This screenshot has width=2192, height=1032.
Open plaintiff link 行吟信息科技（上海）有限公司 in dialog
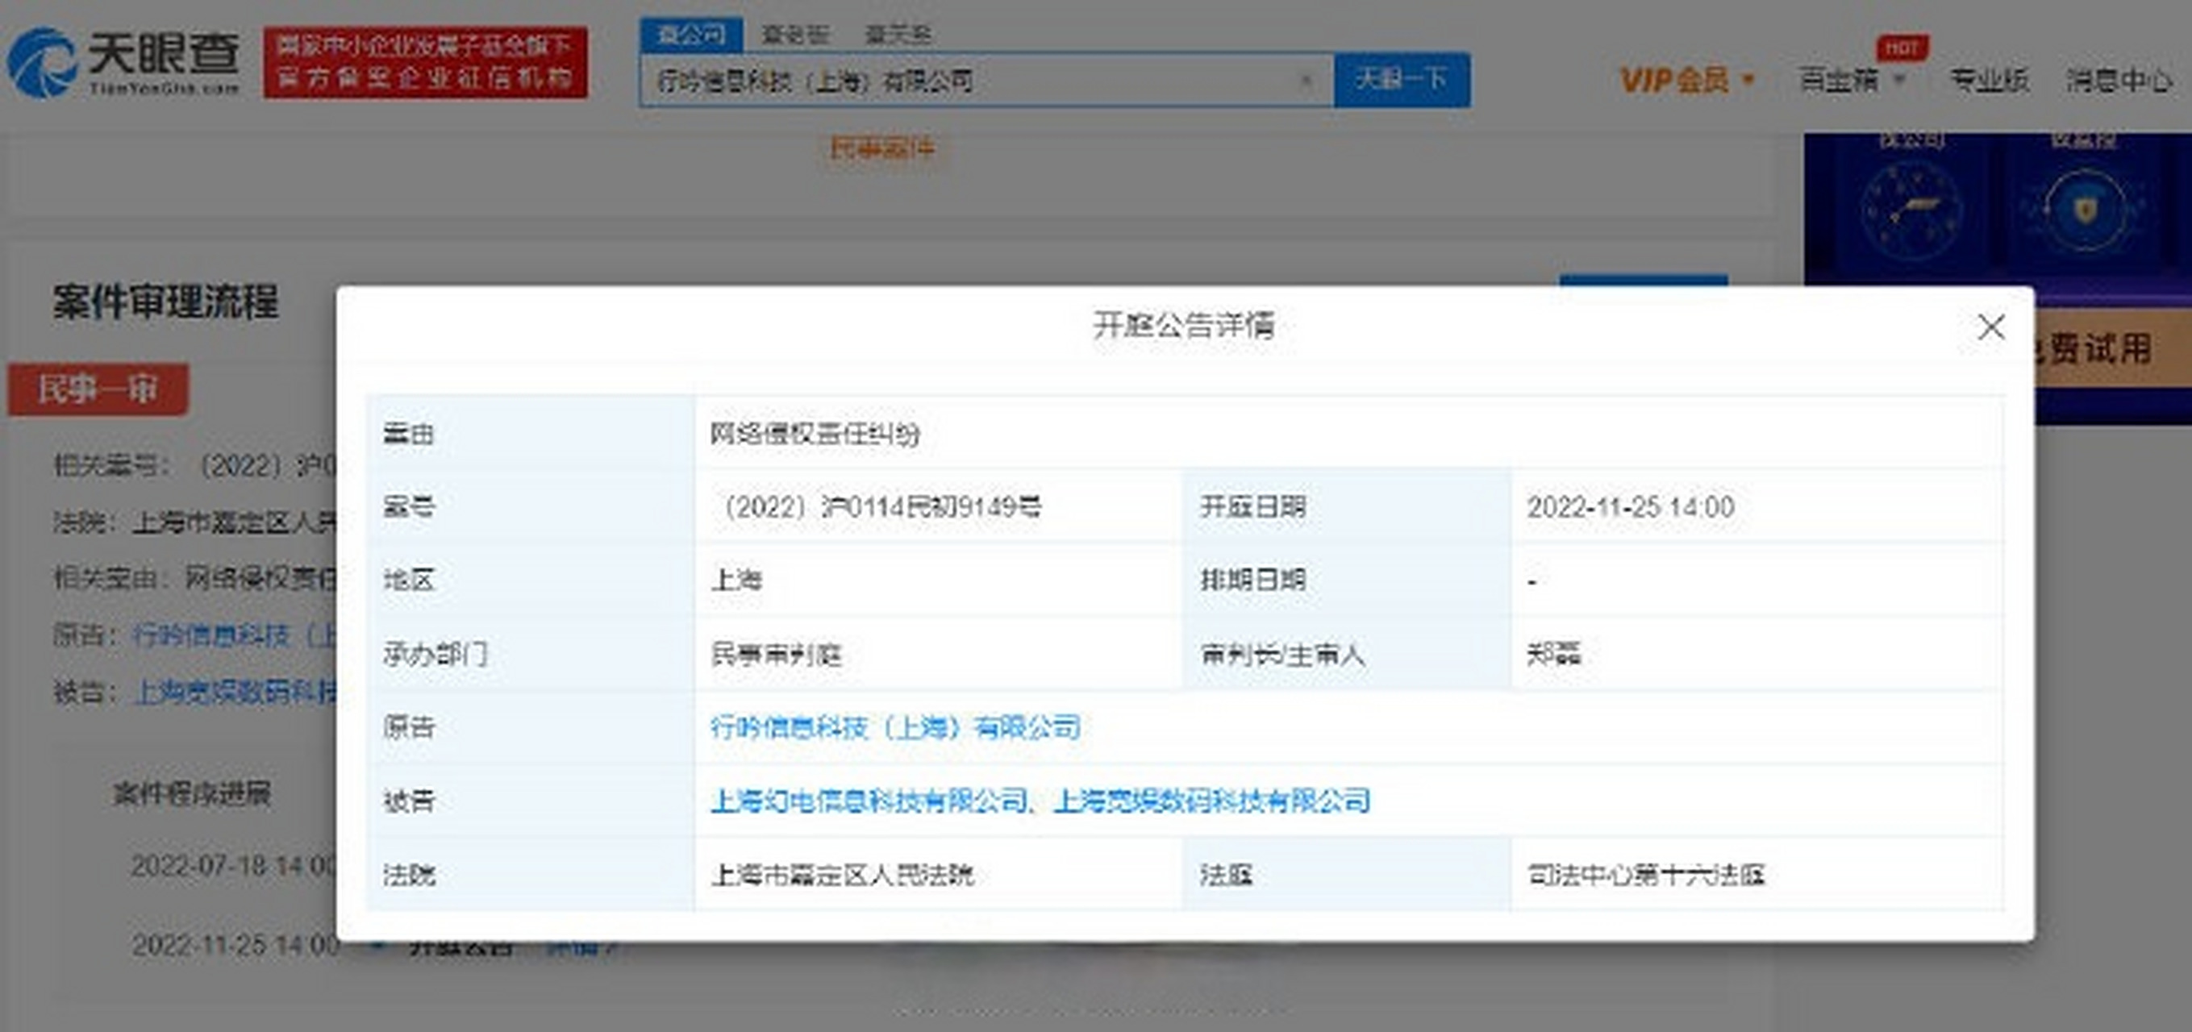click(x=895, y=727)
